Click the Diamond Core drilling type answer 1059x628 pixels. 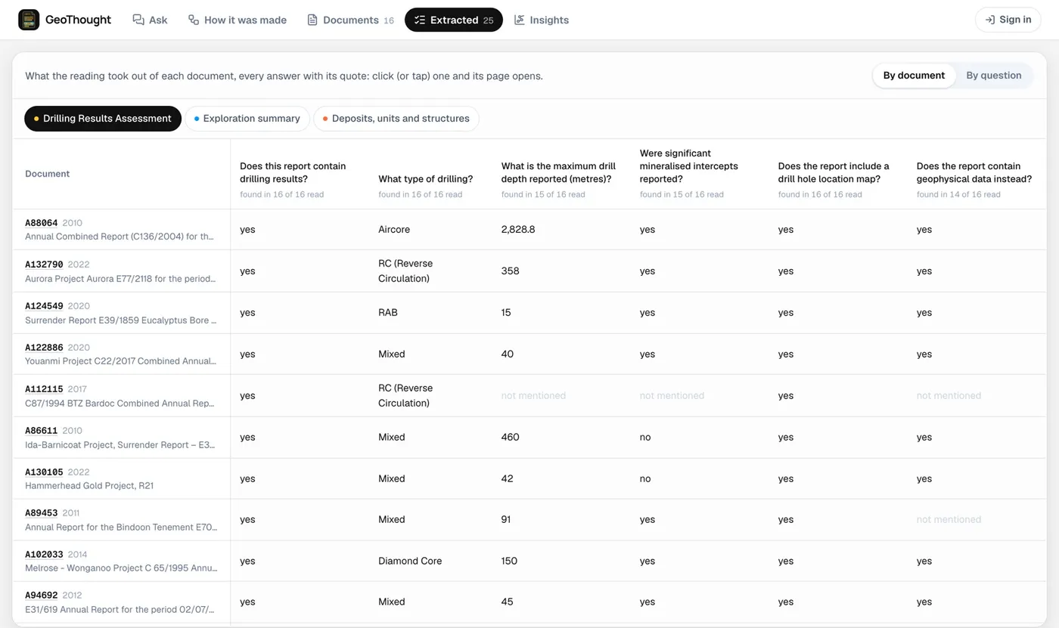tap(410, 561)
